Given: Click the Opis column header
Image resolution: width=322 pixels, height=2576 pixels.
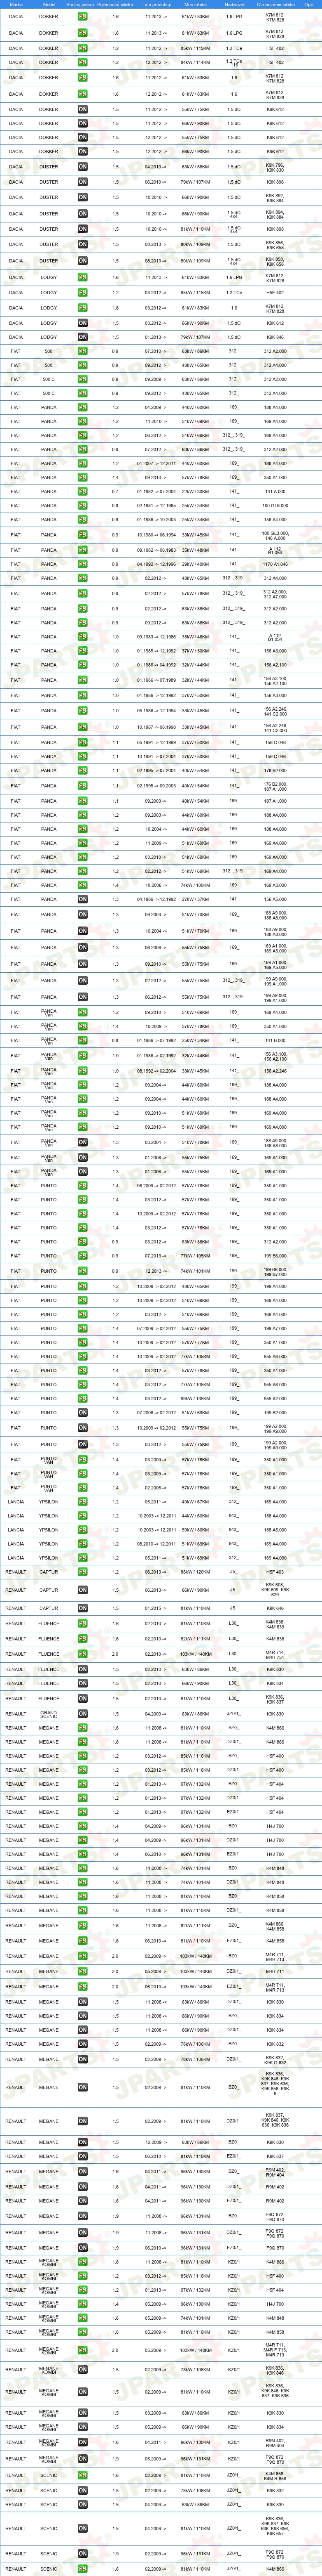Looking at the screenshot, I should (x=309, y=4).
